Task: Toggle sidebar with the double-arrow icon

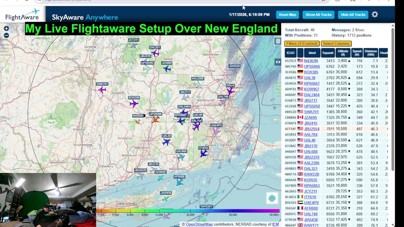Action: pyautogui.click(x=277, y=62)
